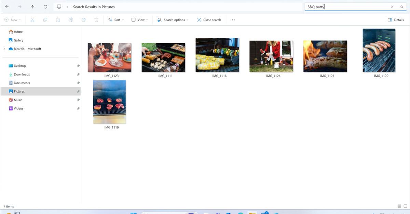The image size is (410, 214).
Task: Click the Copy icon in toolbar
Action: pos(45,20)
